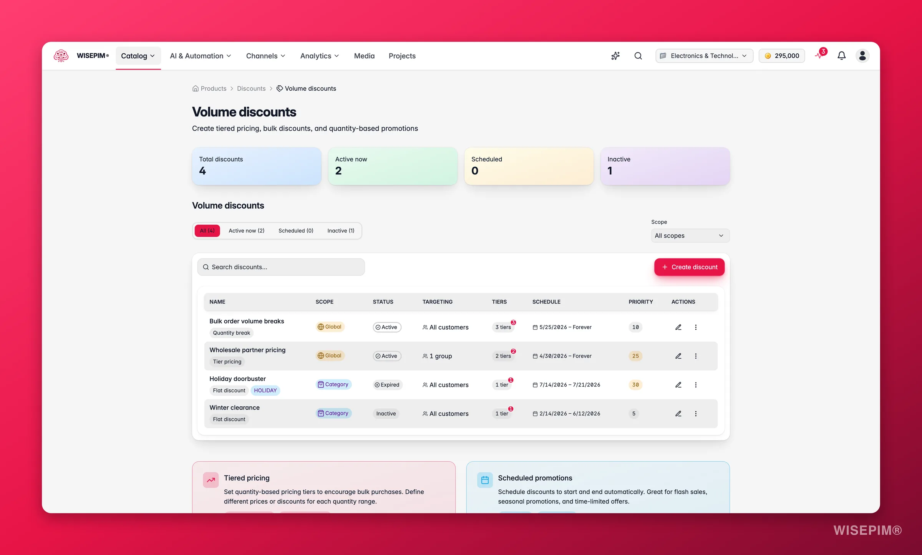The image size is (922, 555).
Task: Open the All scopes dropdown
Action: pos(690,235)
